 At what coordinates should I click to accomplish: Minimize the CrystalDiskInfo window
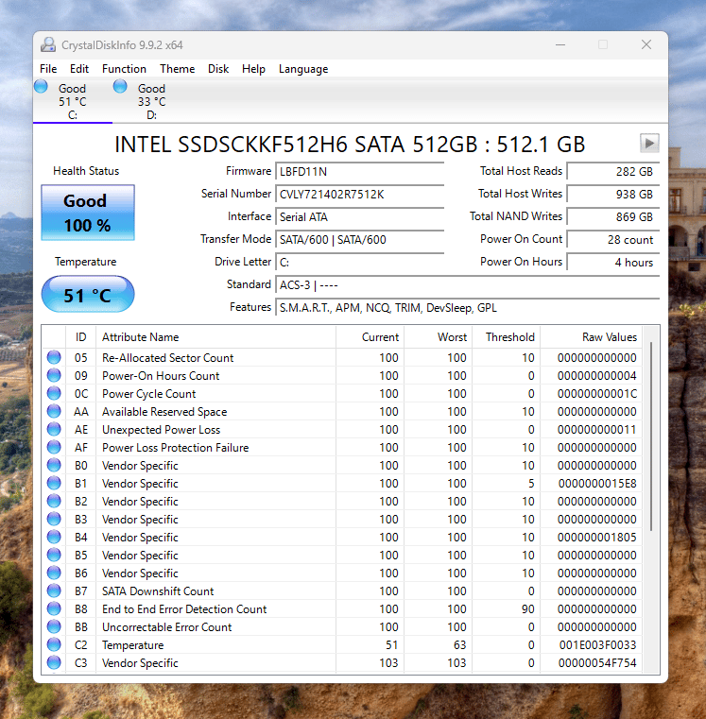560,45
